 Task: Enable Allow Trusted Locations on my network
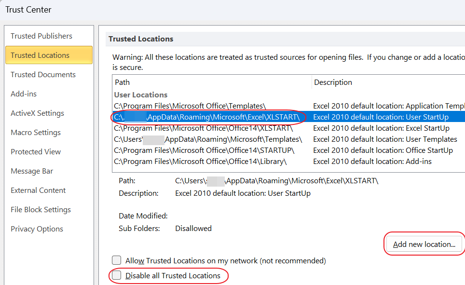[117, 260]
